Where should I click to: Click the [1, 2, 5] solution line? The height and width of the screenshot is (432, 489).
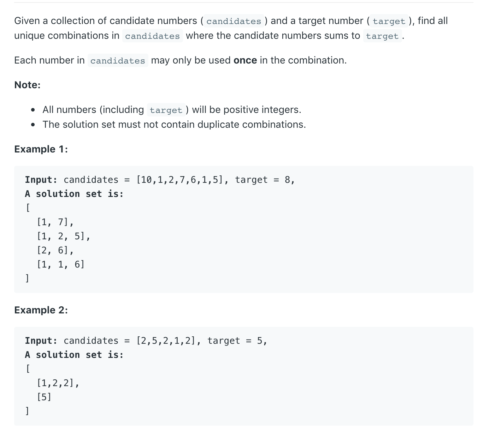coord(64,236)
